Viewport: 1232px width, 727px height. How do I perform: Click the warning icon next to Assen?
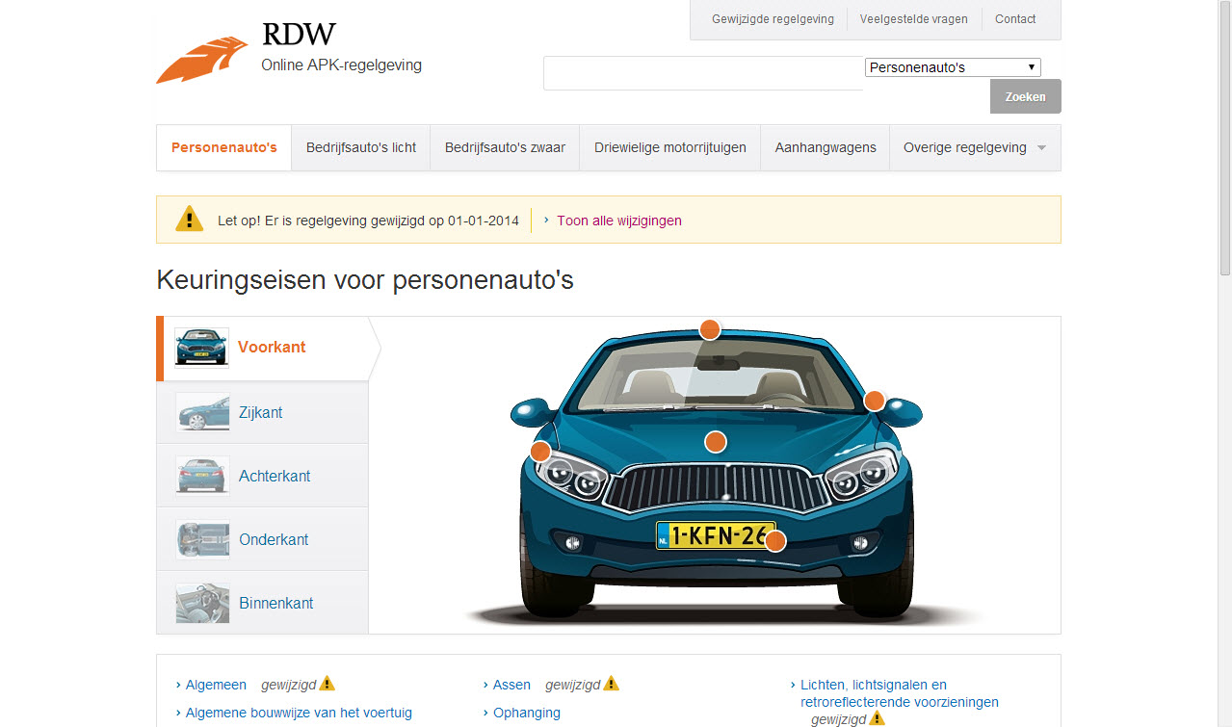(611, 685)
